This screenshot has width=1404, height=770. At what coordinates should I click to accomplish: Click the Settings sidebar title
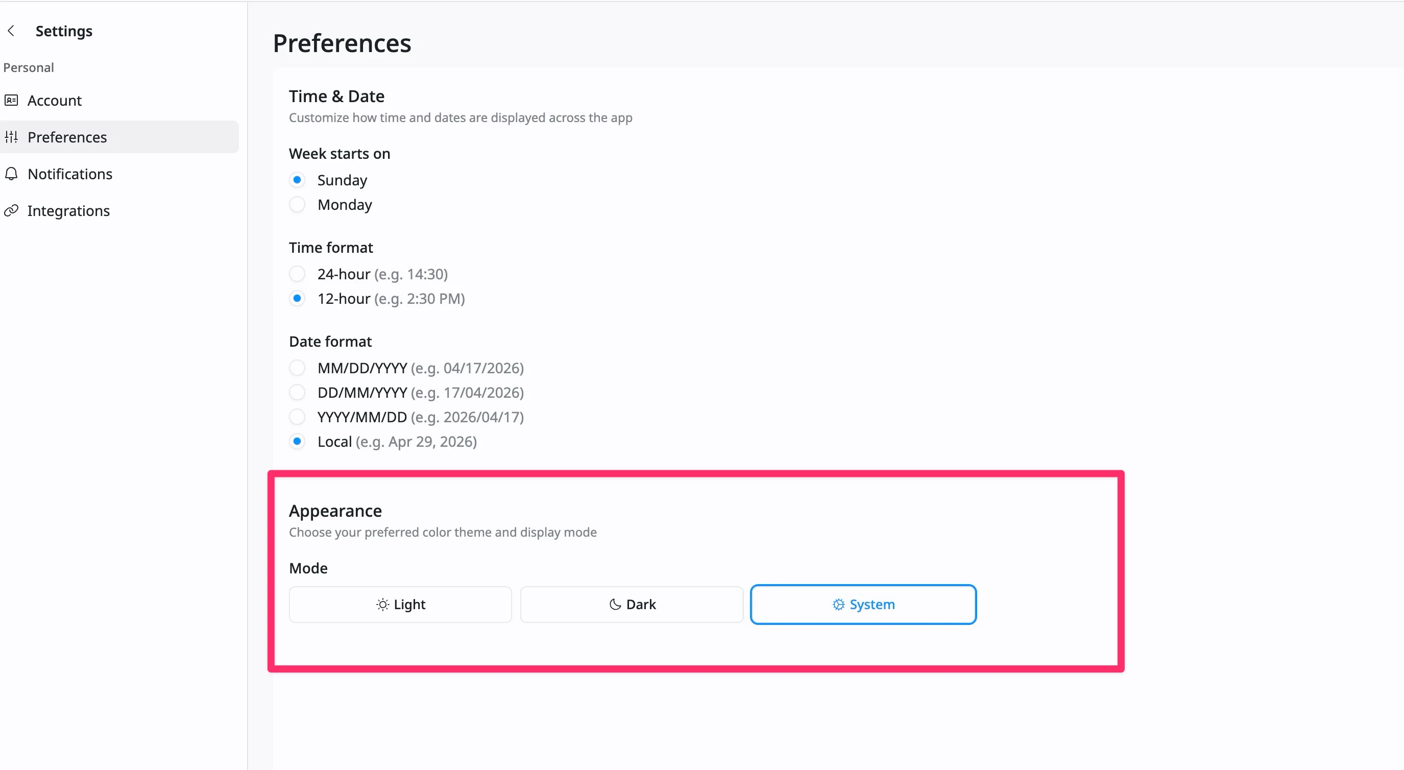64,31
